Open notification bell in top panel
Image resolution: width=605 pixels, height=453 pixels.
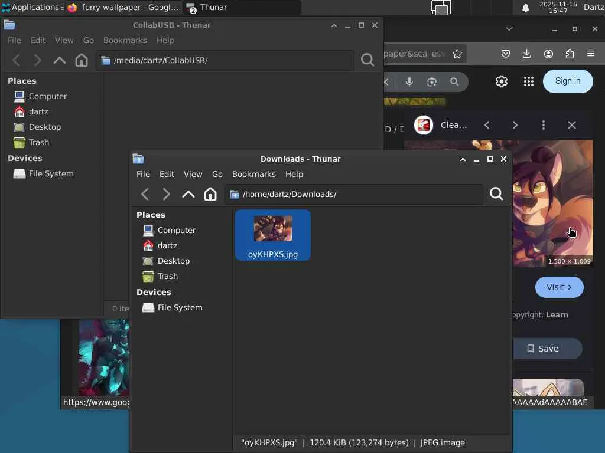click(x=525, y=8)
